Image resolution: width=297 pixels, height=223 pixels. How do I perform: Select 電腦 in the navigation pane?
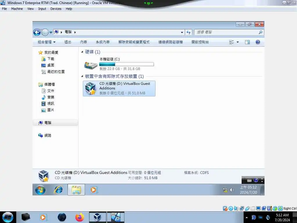[55, 123]
